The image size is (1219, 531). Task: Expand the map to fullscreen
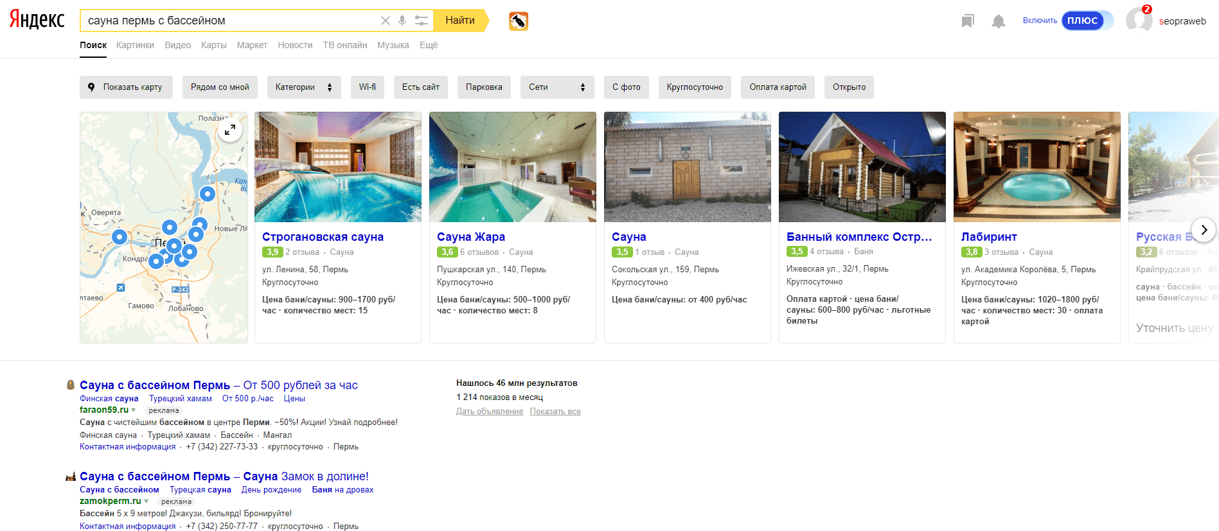point(230,130)
